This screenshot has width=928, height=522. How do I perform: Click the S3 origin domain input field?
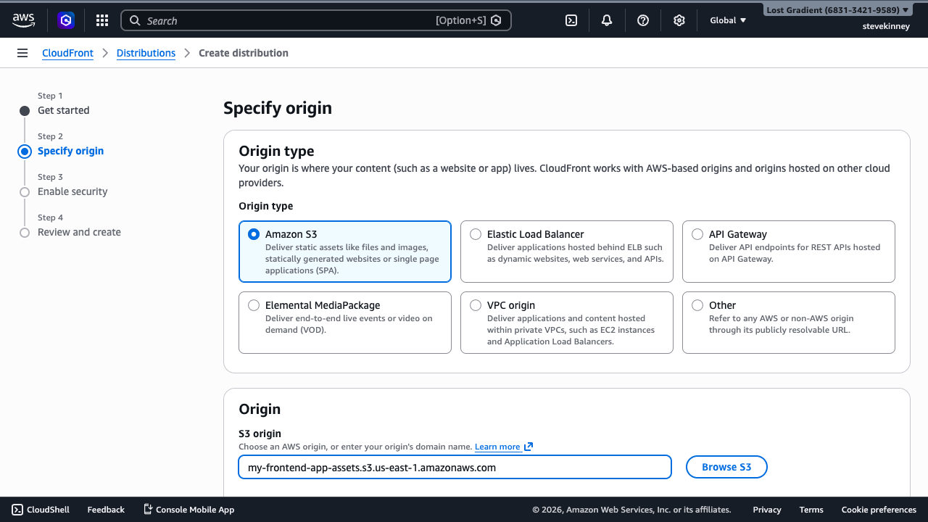tap(455, 467)
